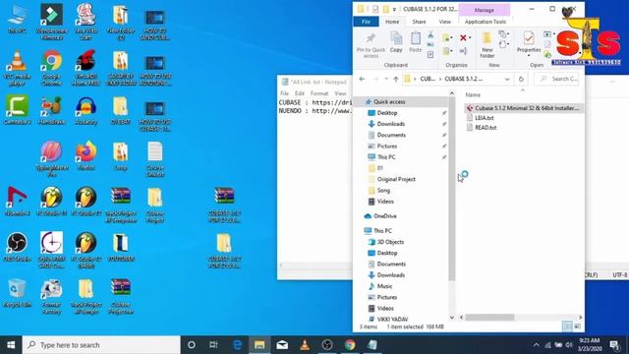Image resolution: width=629 pixels, height=354 pixels.
Task: Click the taskbar search box
Action: tap(101, 345)
